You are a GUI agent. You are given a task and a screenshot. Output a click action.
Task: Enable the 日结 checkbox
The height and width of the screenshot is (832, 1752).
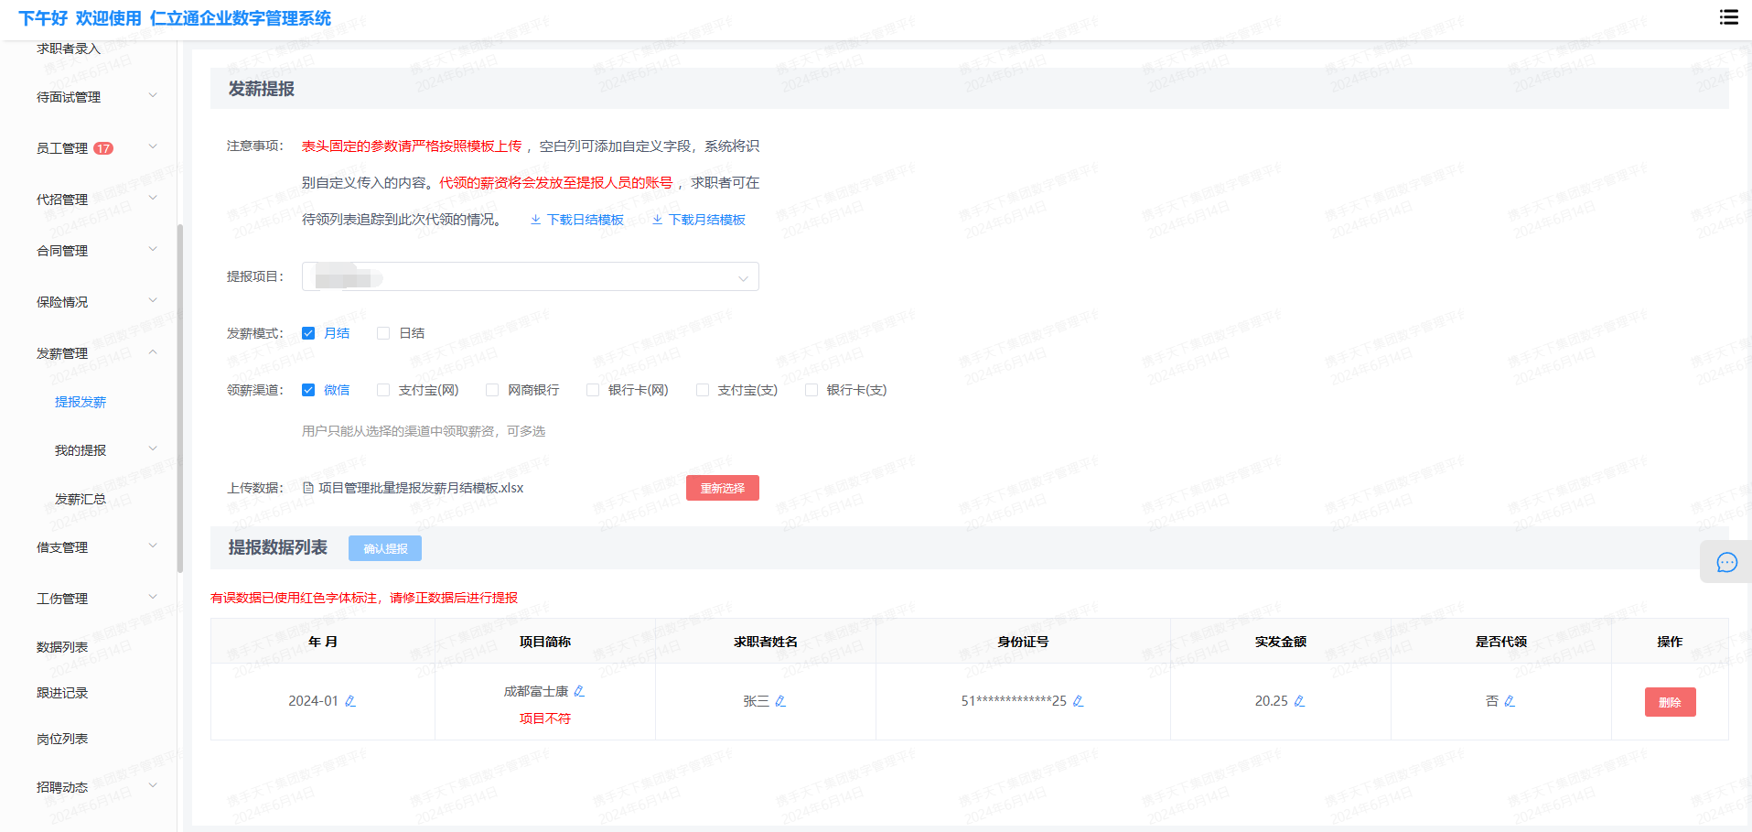point(383,333)
